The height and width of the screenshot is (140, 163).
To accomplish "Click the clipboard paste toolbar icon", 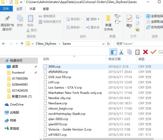I will (x=138, y=52).
